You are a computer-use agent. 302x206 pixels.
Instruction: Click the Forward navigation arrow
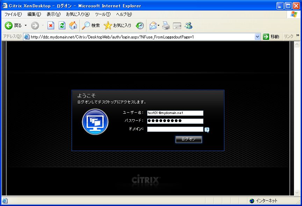[35, 26]
